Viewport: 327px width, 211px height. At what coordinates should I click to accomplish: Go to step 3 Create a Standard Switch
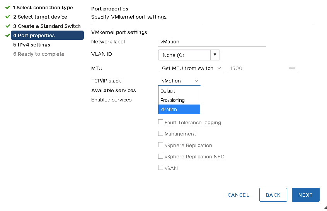pyautogui.click(x=47, y=26)
